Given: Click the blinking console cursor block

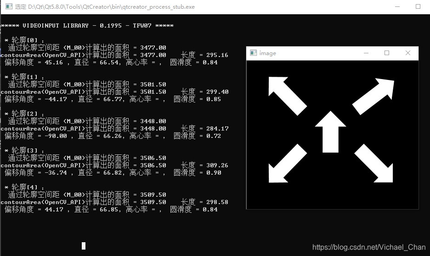Looking at the screenshot, I should 84,246.
